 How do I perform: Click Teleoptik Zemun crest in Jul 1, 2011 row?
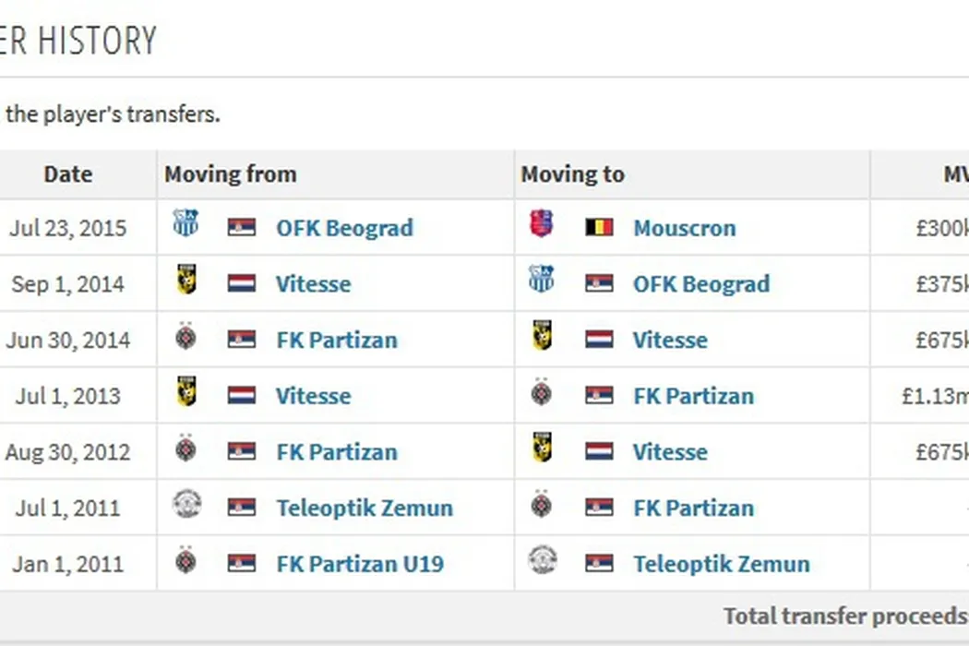(186, 505)
